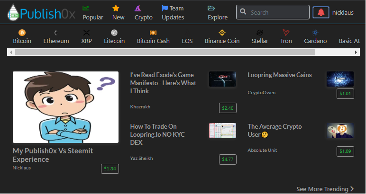Click See More Trending chevron
This screenshot has height=194, width=366.
[352, 189]
